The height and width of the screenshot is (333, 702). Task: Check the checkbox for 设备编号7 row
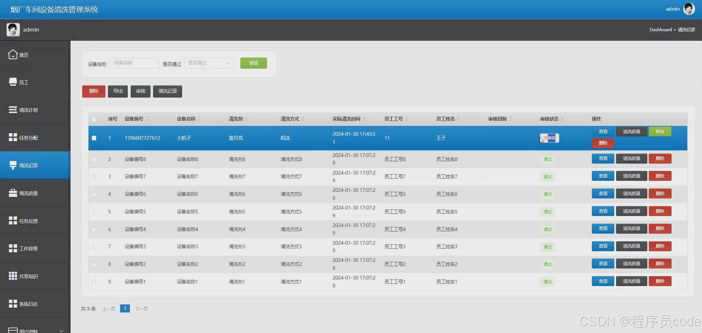(x=94, y=177)
